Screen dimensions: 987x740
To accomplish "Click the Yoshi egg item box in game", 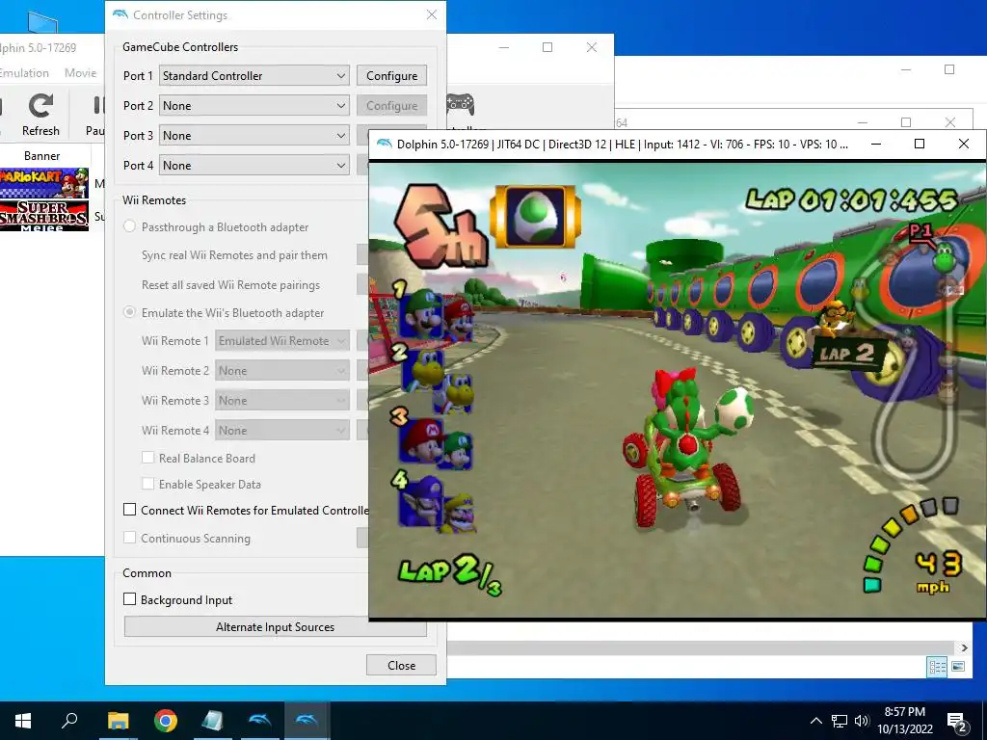I will 535,217.
